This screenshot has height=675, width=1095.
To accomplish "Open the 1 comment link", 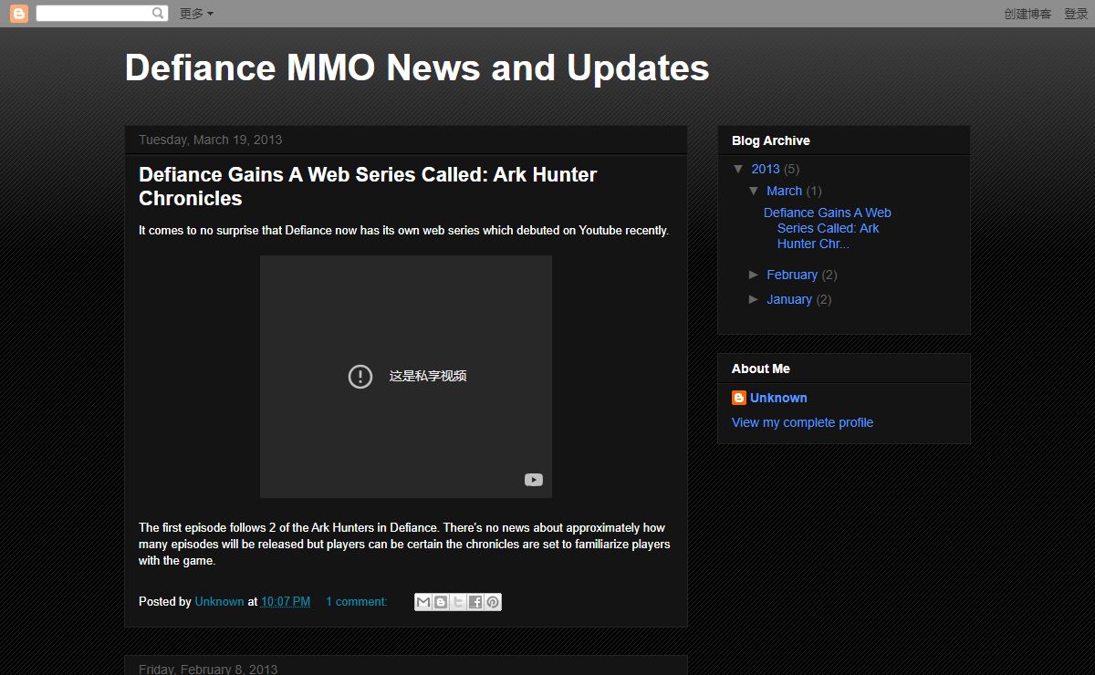I will click(x=356, y=602).
